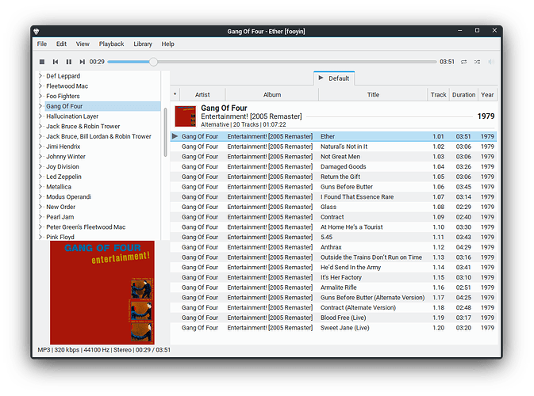Sort by the Duration column header

tap(463, 94)
